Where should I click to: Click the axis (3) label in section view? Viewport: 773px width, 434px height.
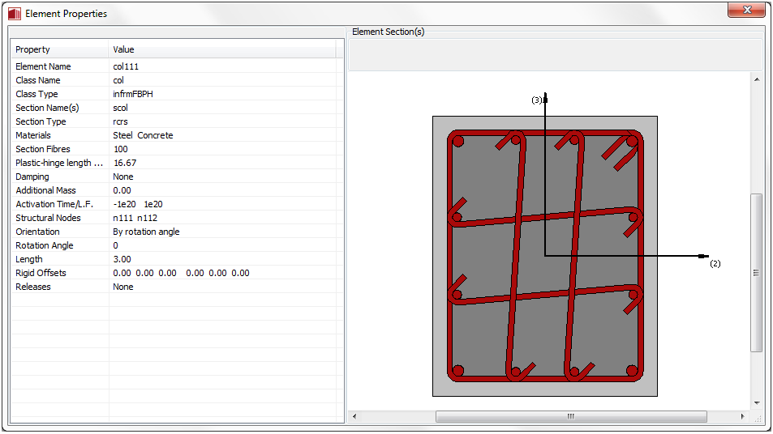coord(536,100)
